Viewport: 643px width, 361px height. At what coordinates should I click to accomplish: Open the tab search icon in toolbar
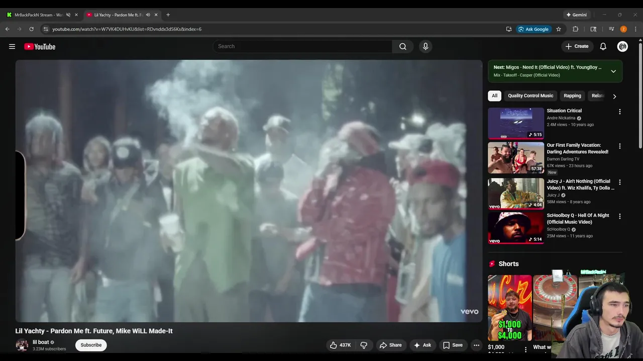pyautogui.click(x=593, y=29)
